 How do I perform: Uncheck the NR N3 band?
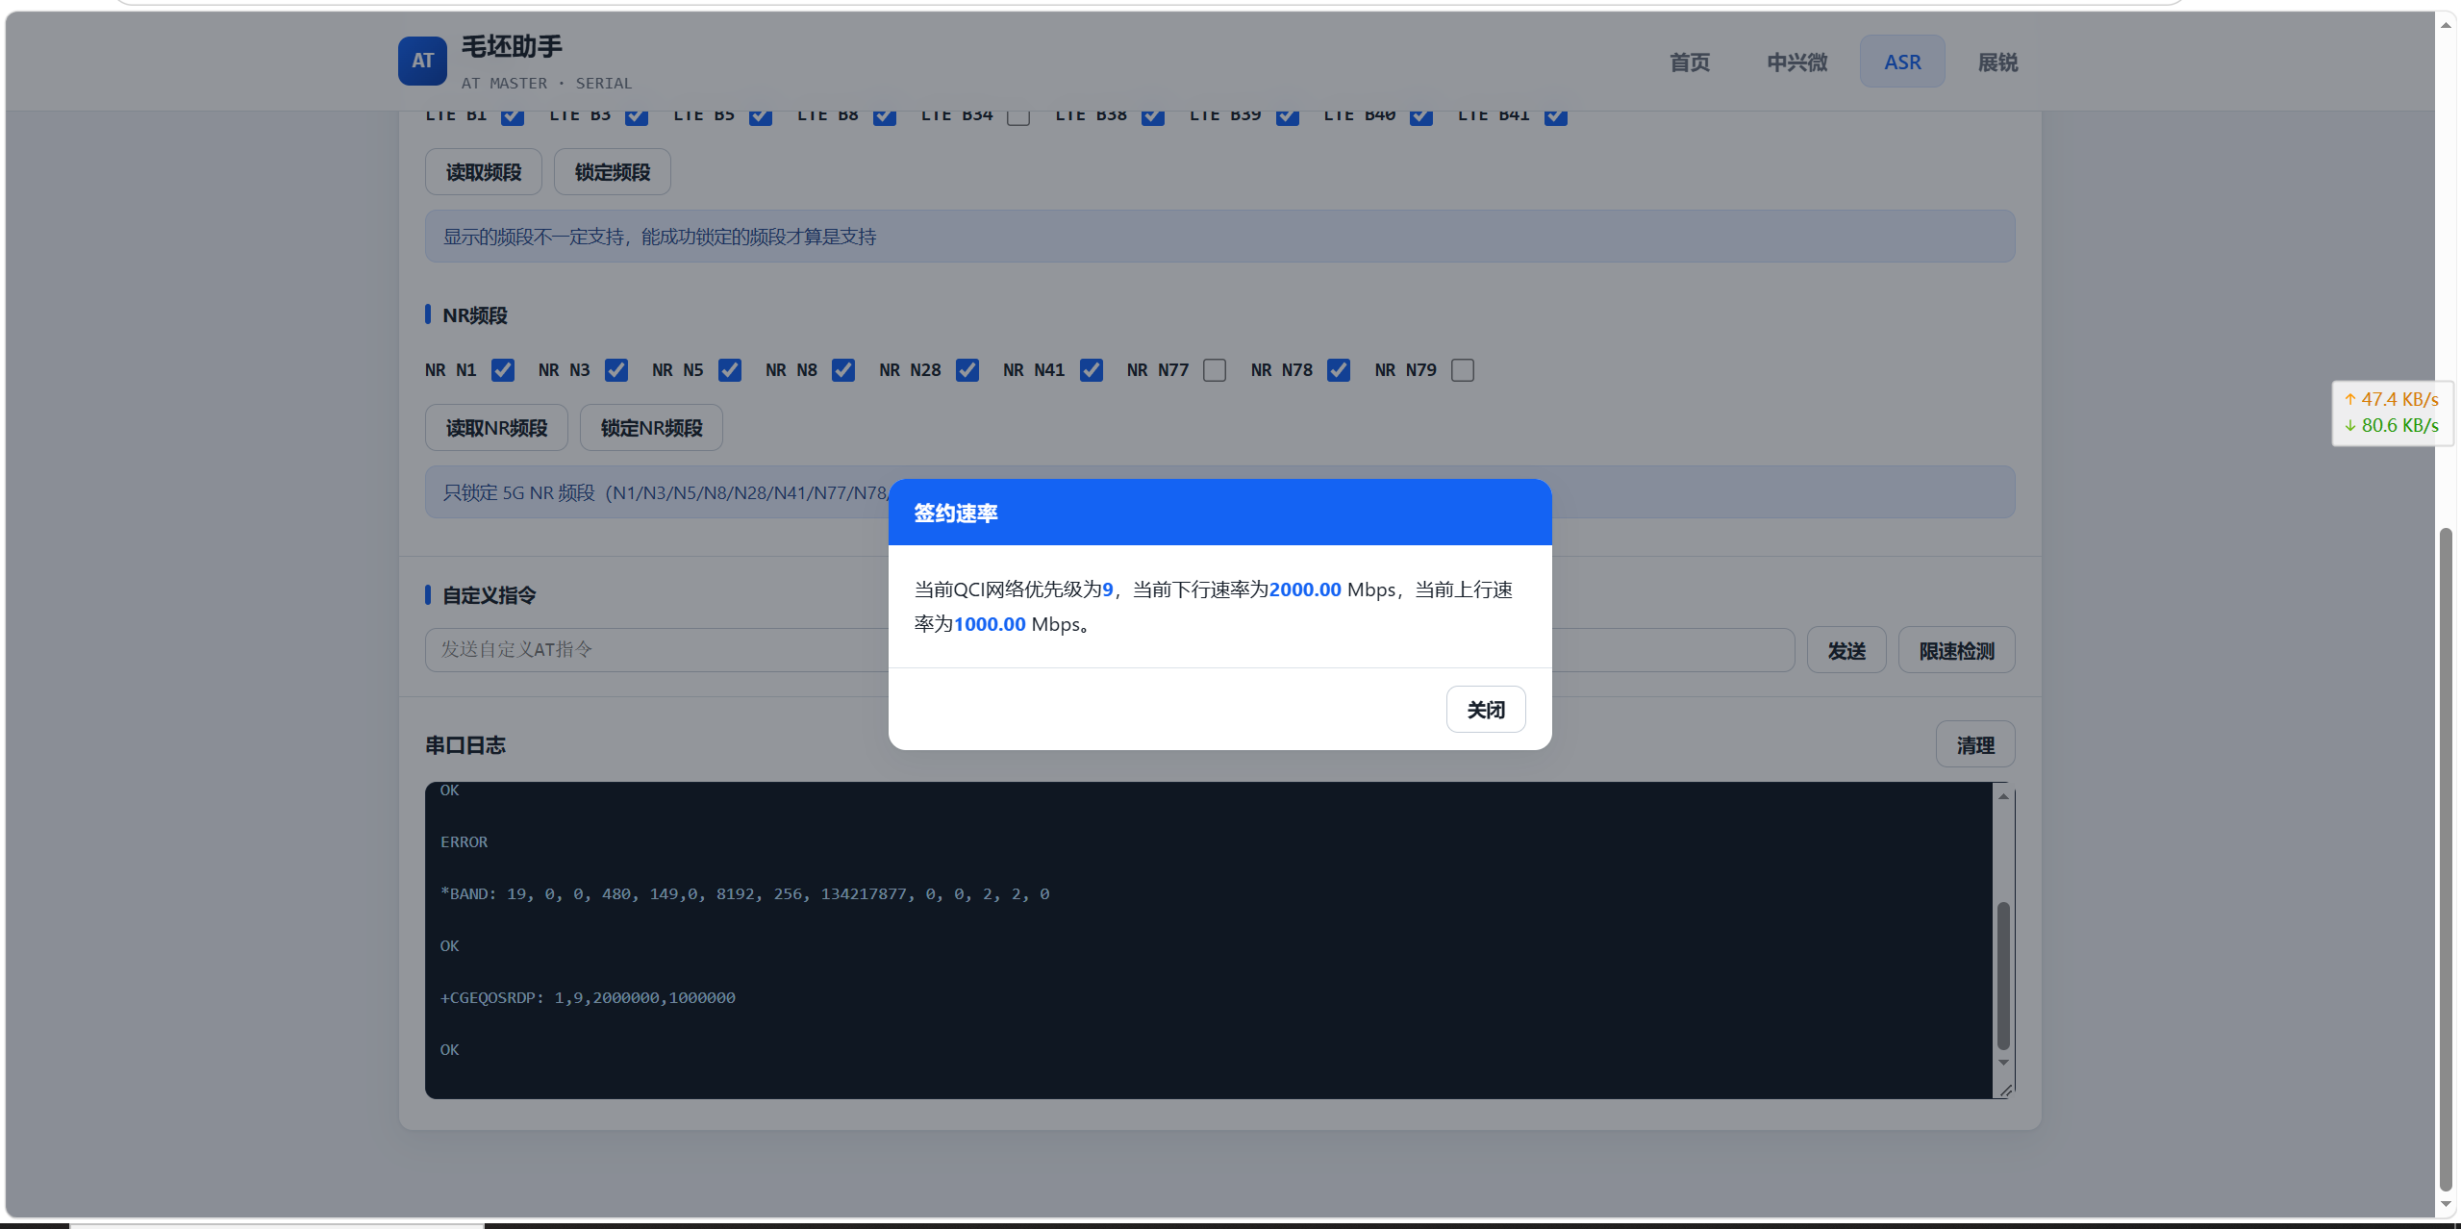(x=615, y=370)
